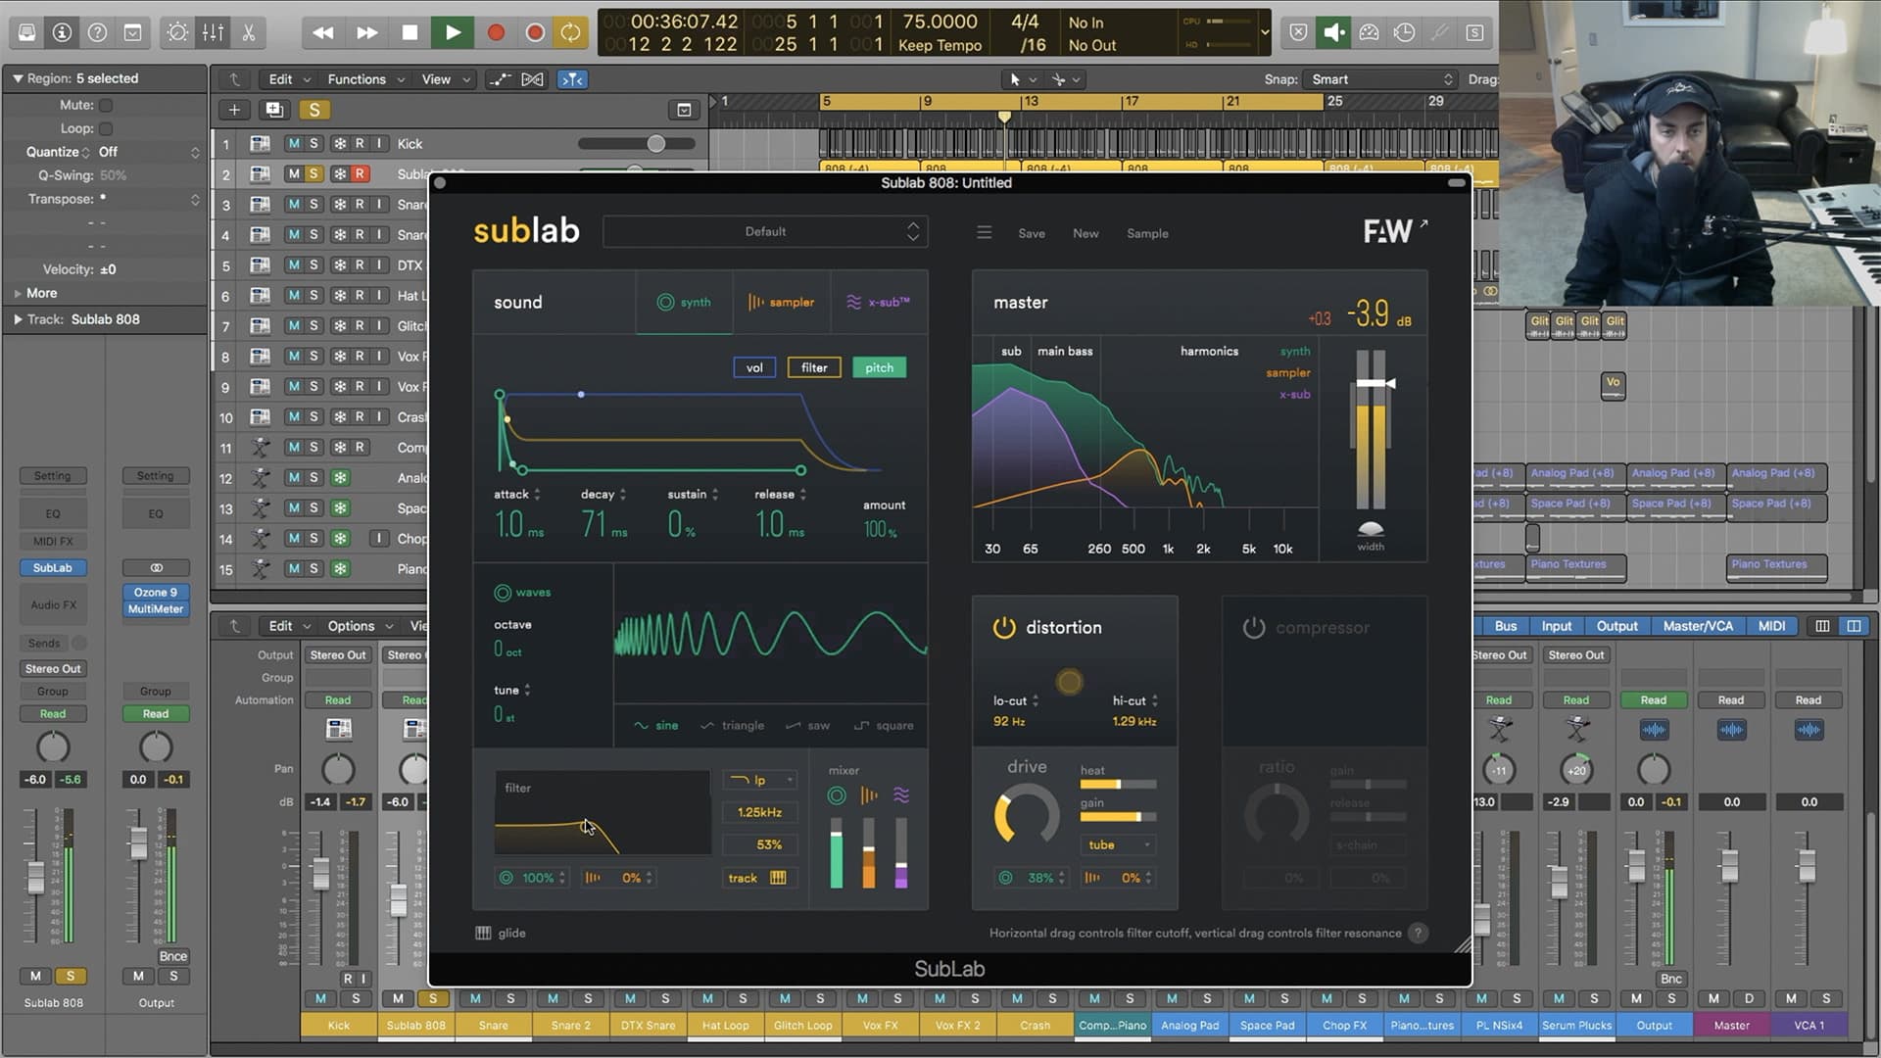Image resolution: width=1881 pixels, height=1058 pixels.
Task: Open the tube mode dropdown in distortion
Action: [x=1117, y=844]
